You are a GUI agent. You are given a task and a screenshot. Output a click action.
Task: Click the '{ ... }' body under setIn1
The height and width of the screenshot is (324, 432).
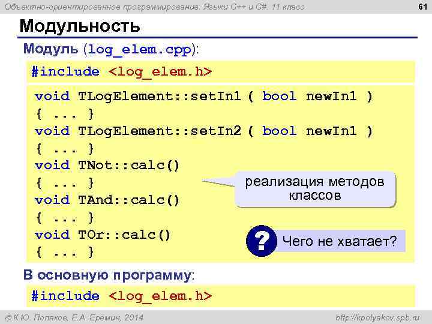[65, 114]
